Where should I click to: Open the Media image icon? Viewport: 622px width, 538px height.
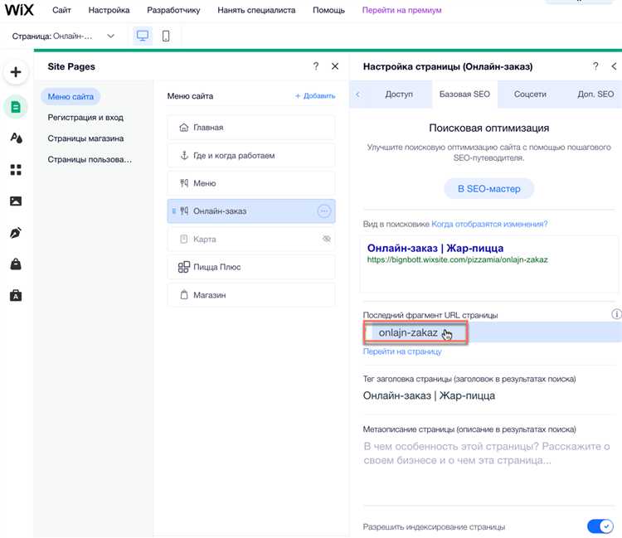(15, 201)
